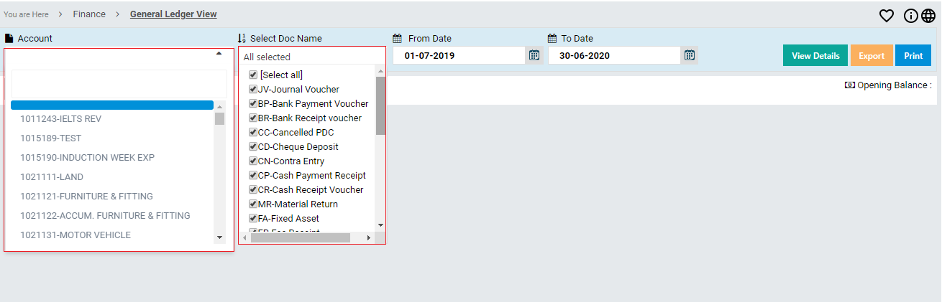This screenshot has height=302, width=942.
Task: Open General Ledger View breadcrumb
Action: coord(173,14)
